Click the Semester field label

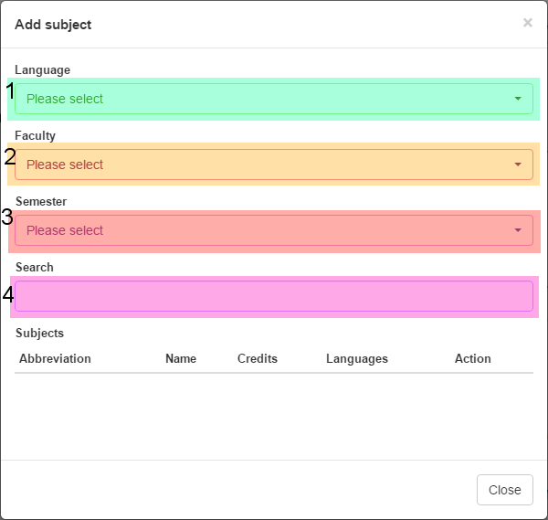(x=40, y=201)
